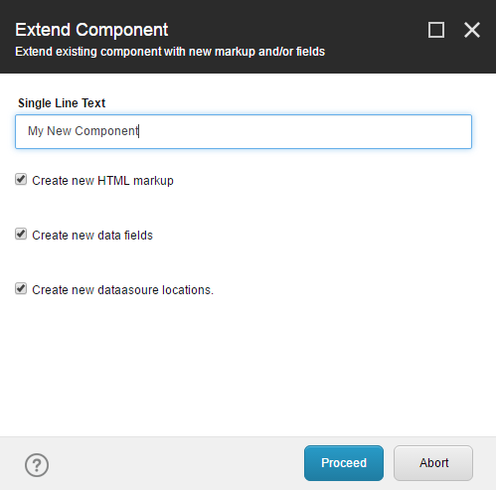The height and width of the screenshot is (490, 496).
Task: Disable Create new dataasoure locations checkbox
Action: tap(21, 288)
